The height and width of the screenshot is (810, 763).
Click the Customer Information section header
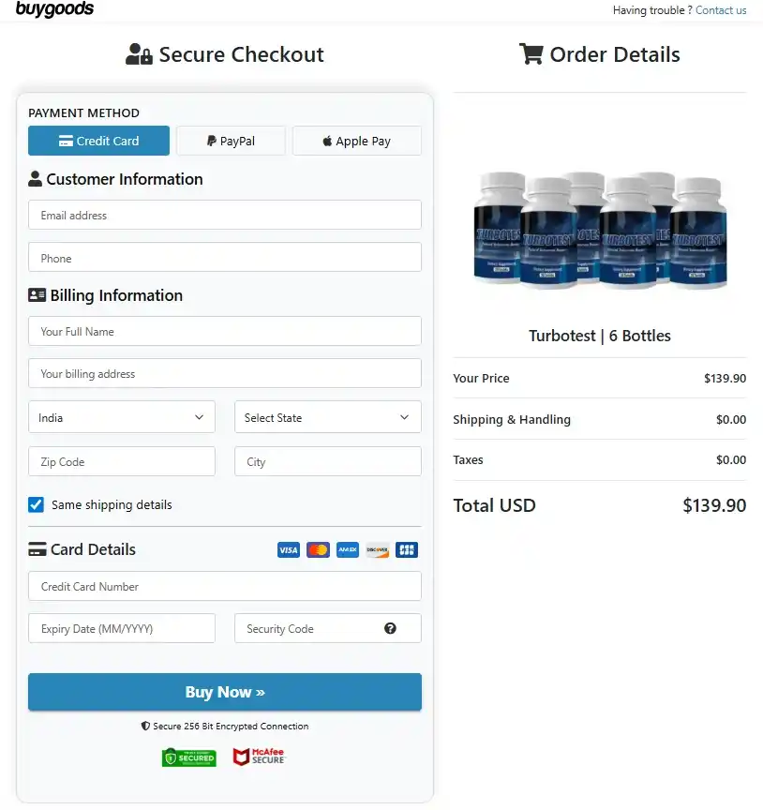(115, 179)
